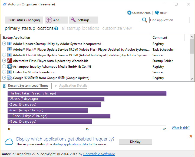Click the Find application search field
This screenshot has height=157, width=195.
pos(169,20)
